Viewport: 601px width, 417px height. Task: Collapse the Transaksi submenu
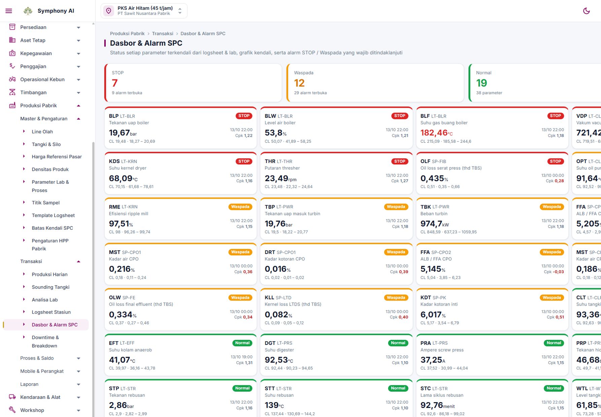(x=78, y=261)
